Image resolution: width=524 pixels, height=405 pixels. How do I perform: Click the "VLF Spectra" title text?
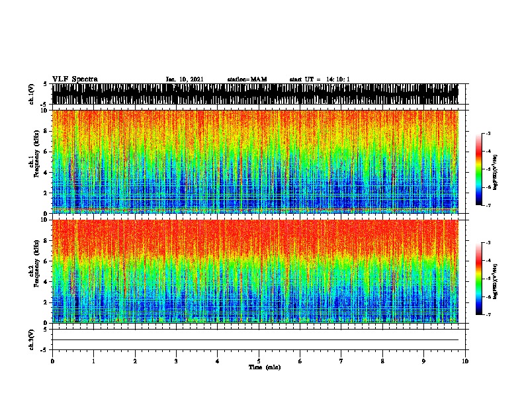coord(75,79)
